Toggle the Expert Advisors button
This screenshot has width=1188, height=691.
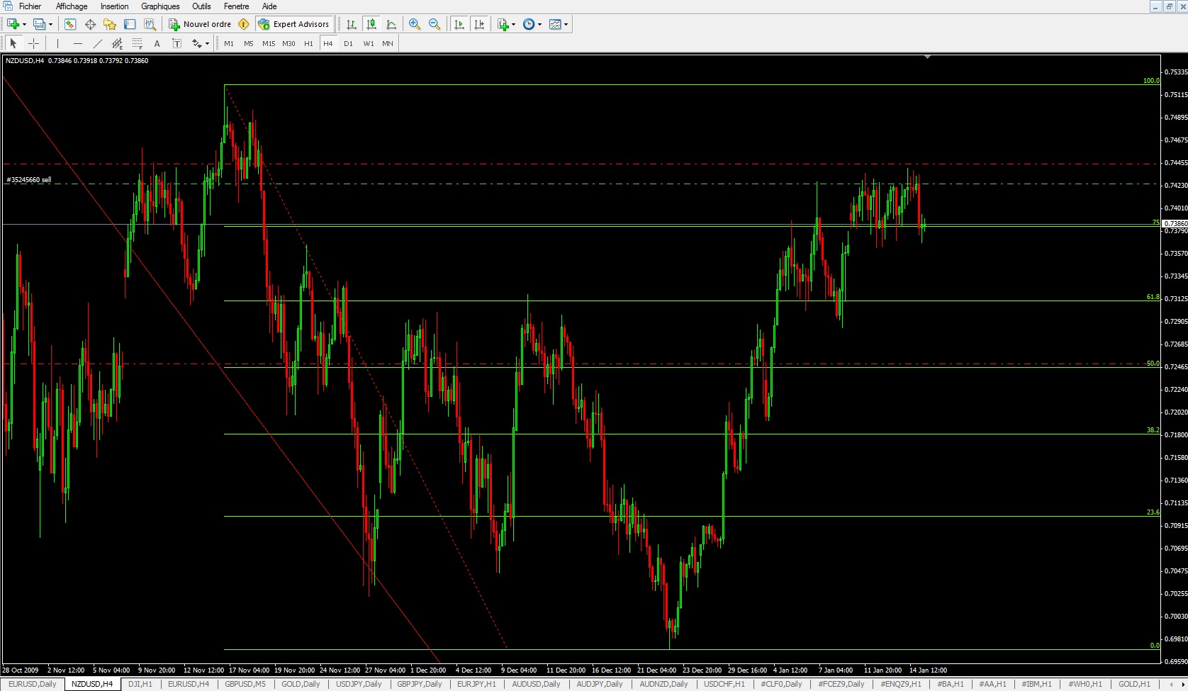pyautogui.click(x=294, y=24)
